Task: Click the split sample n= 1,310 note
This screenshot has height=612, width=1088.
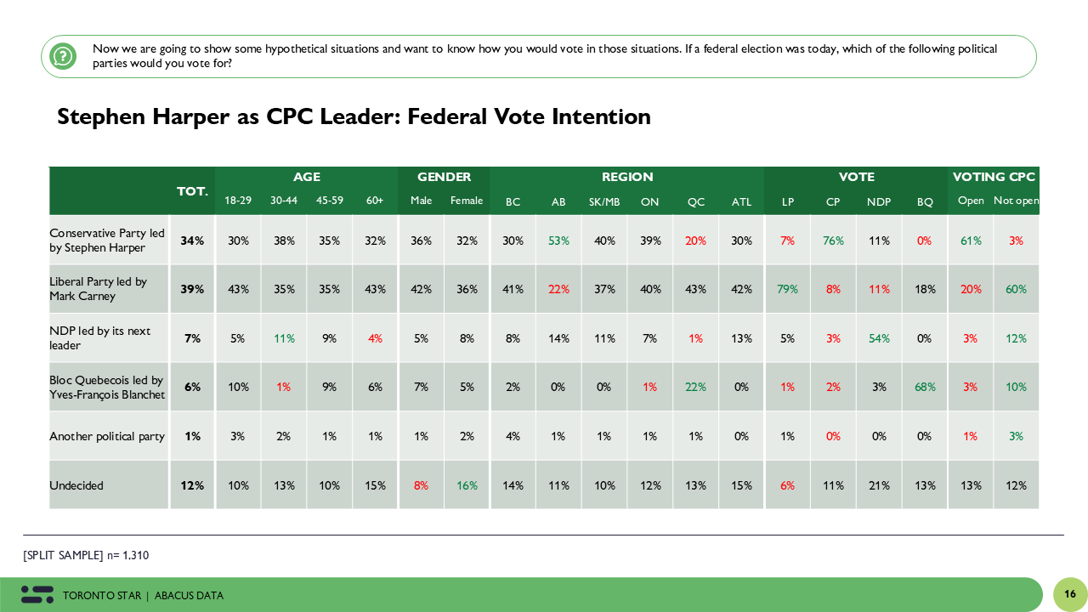Action: [86, 555]
